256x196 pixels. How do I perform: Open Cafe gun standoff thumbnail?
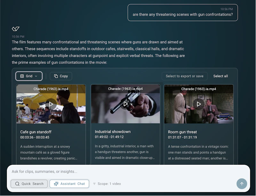pyautogui.click(x=51, y=104)
